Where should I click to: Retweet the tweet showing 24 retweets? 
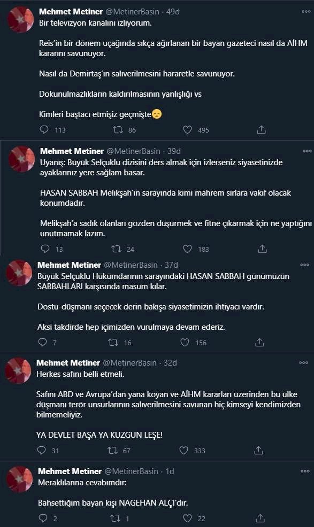pos(117,249)
